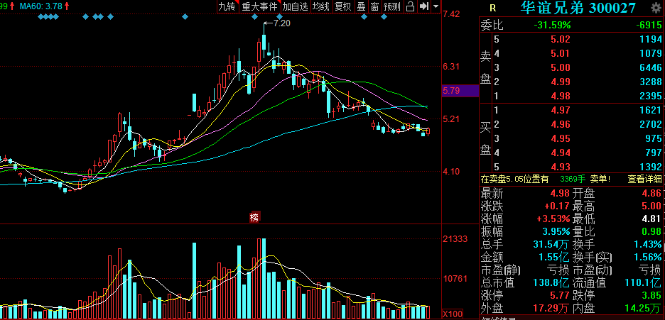This screenshot has height=320, width=665.
Task: Select sell level 1 volume 2395
Action: coord(651,96)
